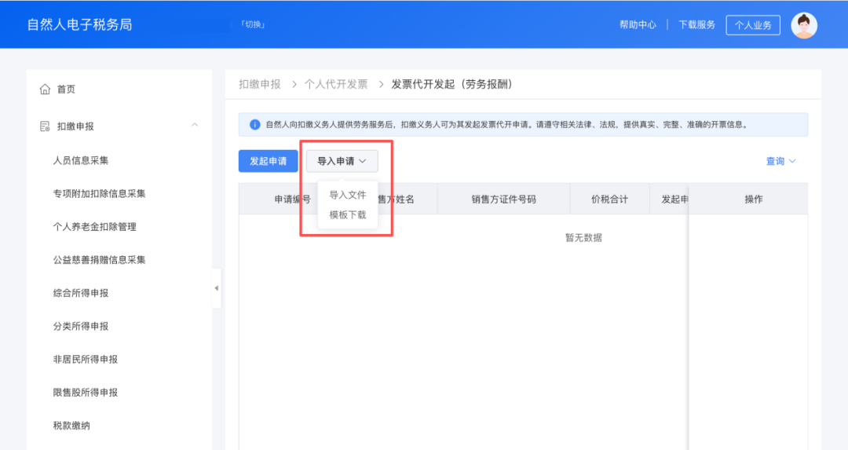Open 综合所得申报 in the sidebar
This screenshot has width=848, height=450.
[x=81, y=293]
